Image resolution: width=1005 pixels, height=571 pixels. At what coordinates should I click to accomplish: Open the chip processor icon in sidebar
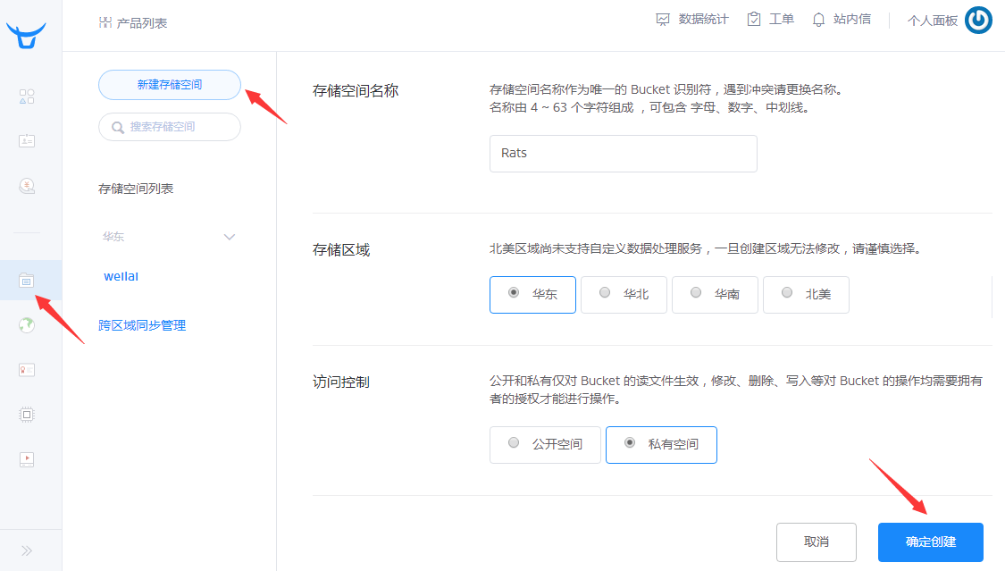(x=27, y=415)
